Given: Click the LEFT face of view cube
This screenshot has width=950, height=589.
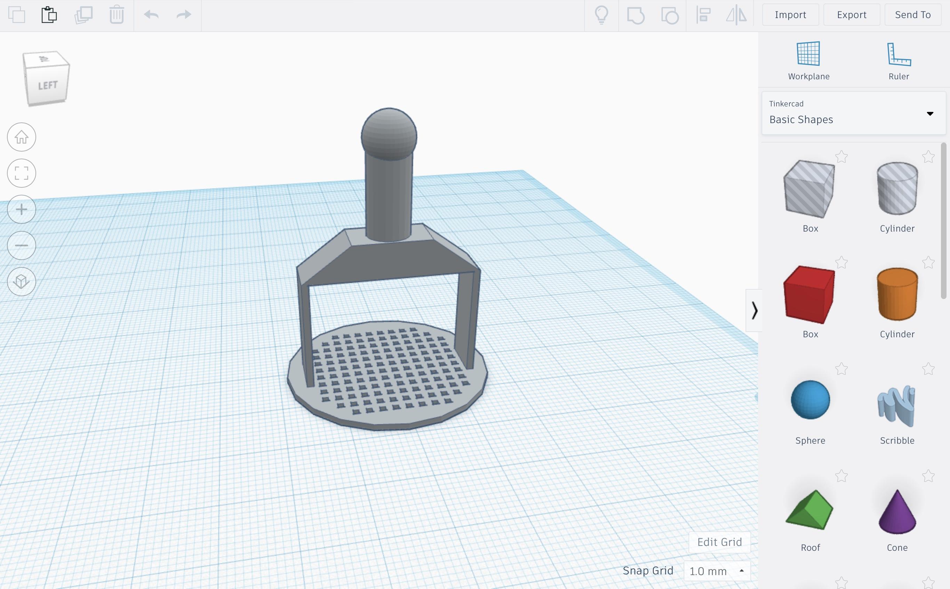Looking at the screenshot, I should (48, 85).
